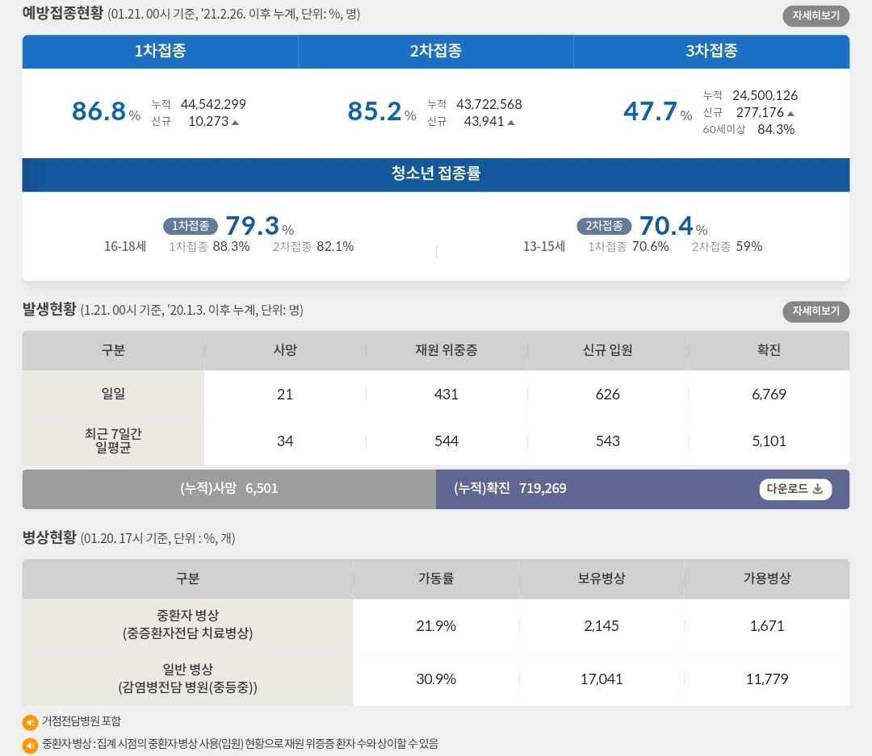Click 7-day average confirmed value 5,101

pos(769,441)
